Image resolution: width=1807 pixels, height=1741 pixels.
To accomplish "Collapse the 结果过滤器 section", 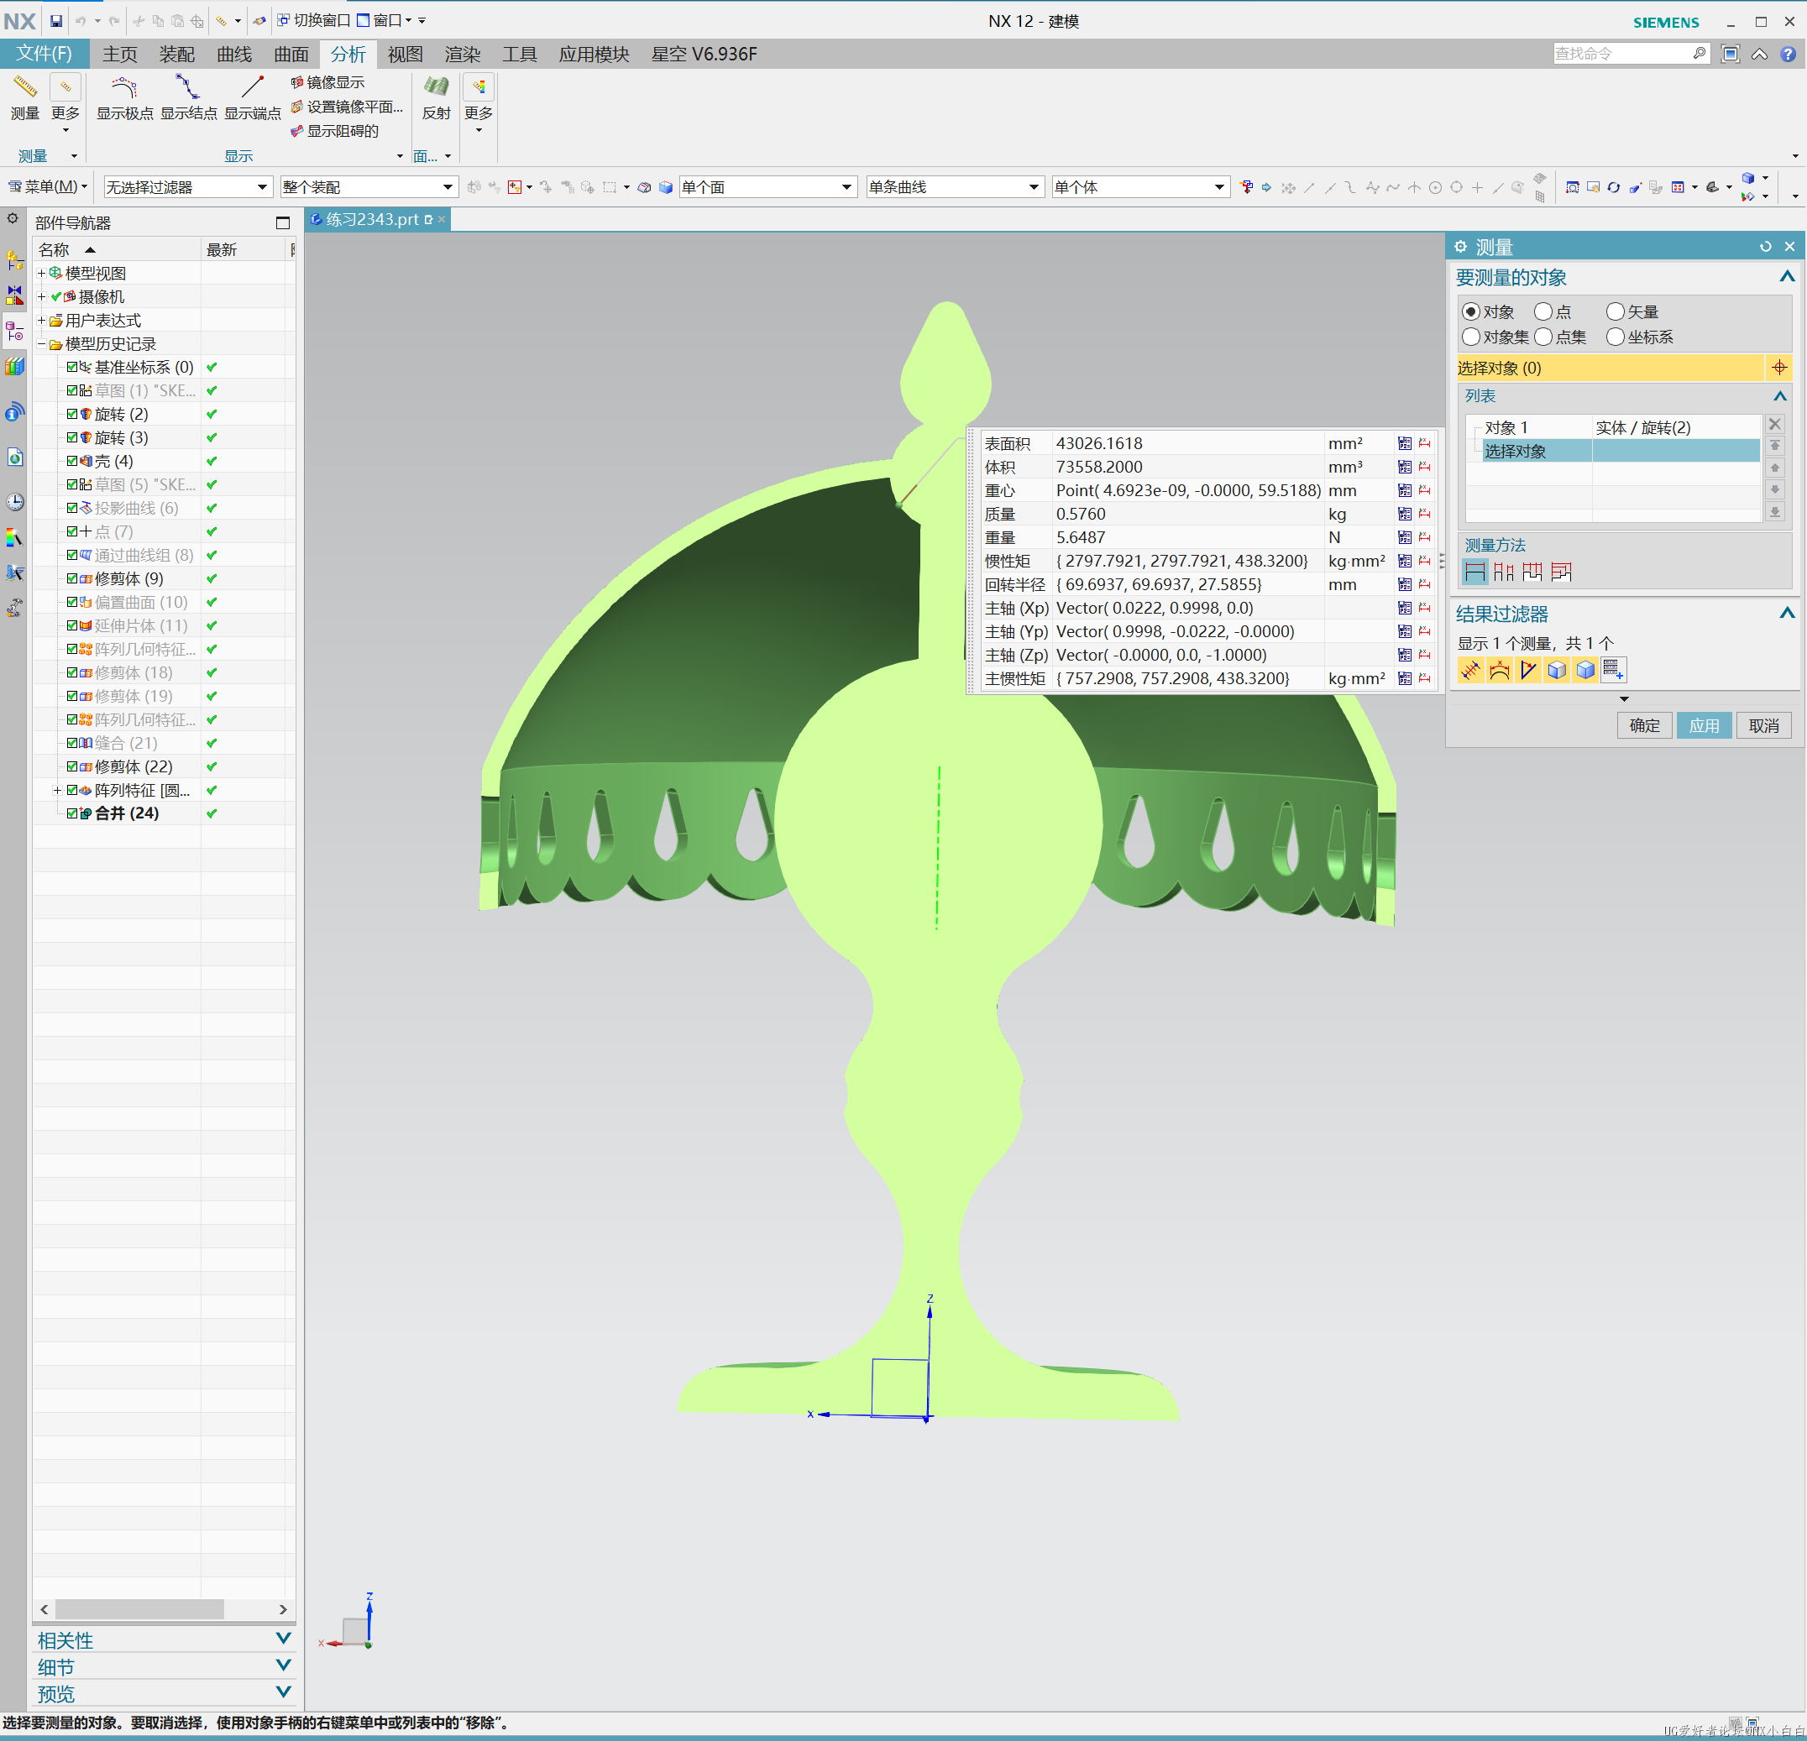I will pos(1787,614).
